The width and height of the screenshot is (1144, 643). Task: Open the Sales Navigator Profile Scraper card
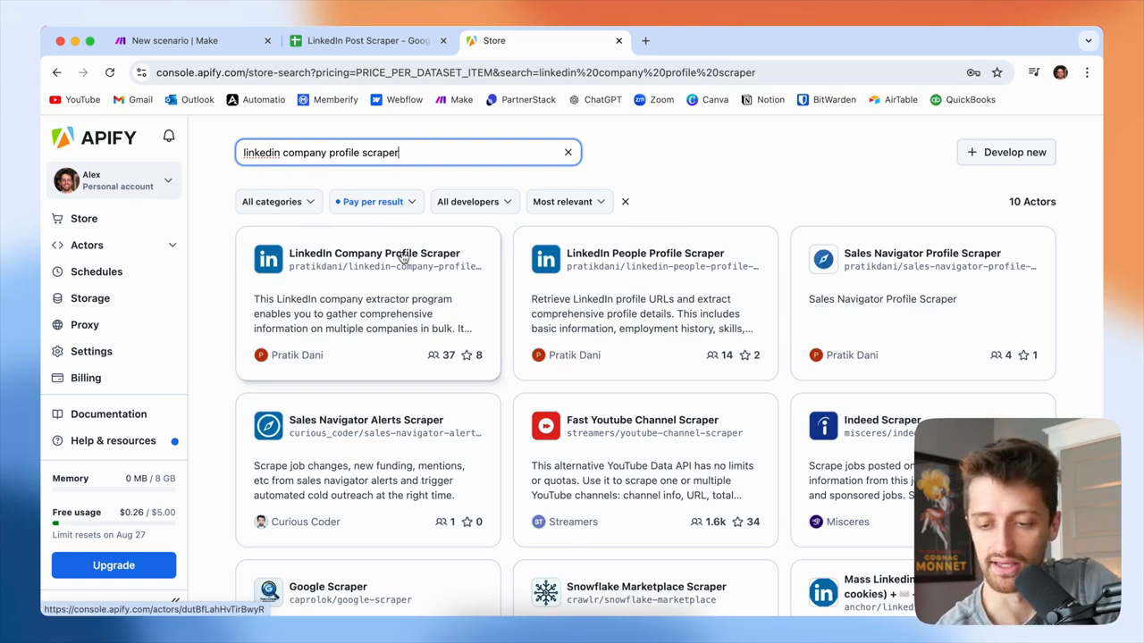(x=923, y=304)
